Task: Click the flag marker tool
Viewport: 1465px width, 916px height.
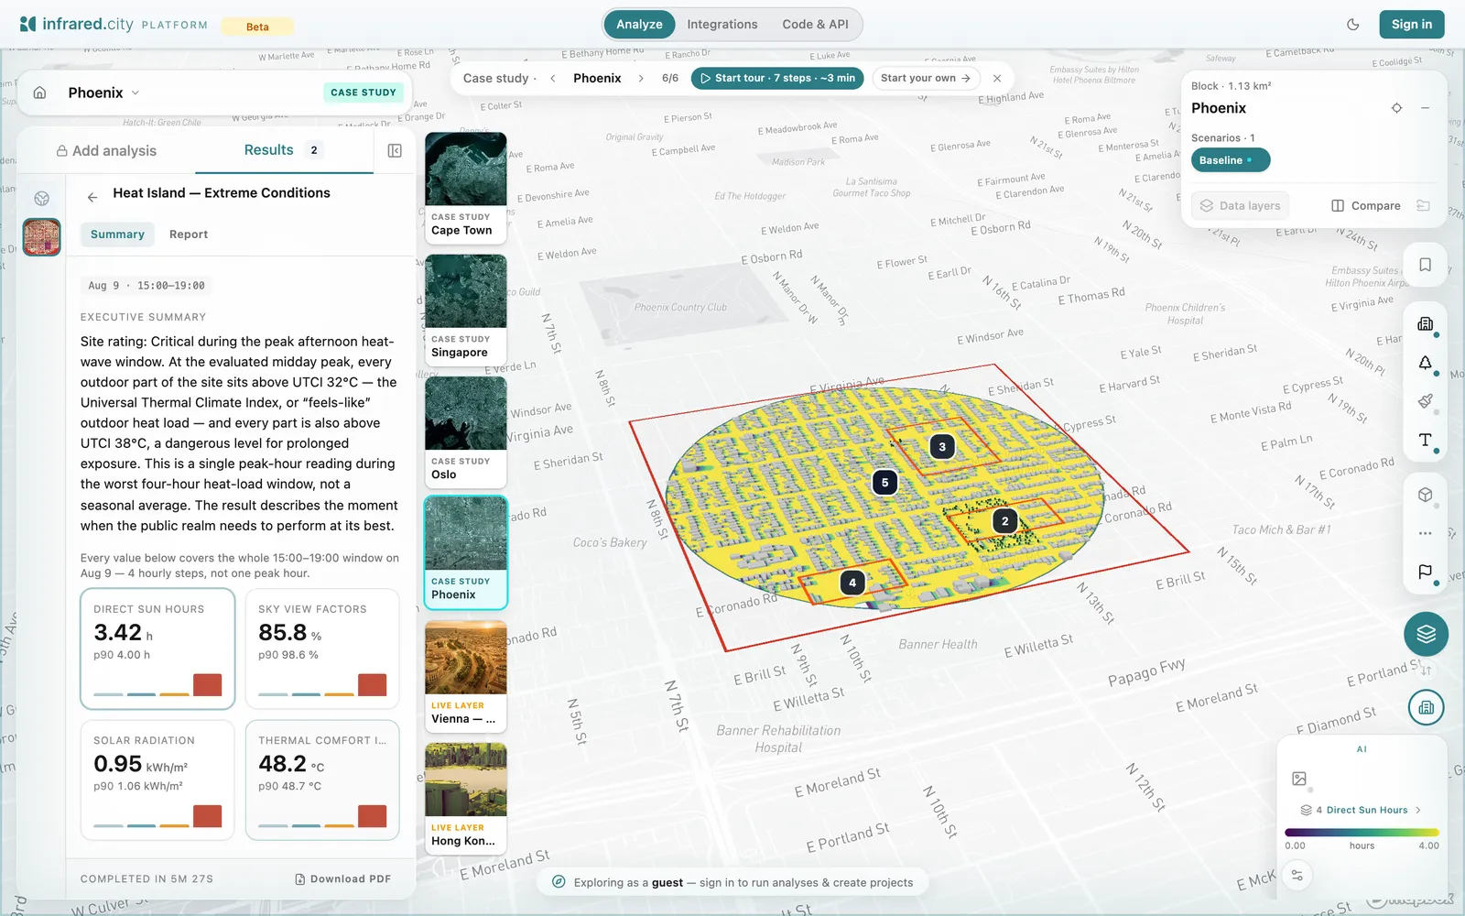Action: click(x=1425, y=572)
